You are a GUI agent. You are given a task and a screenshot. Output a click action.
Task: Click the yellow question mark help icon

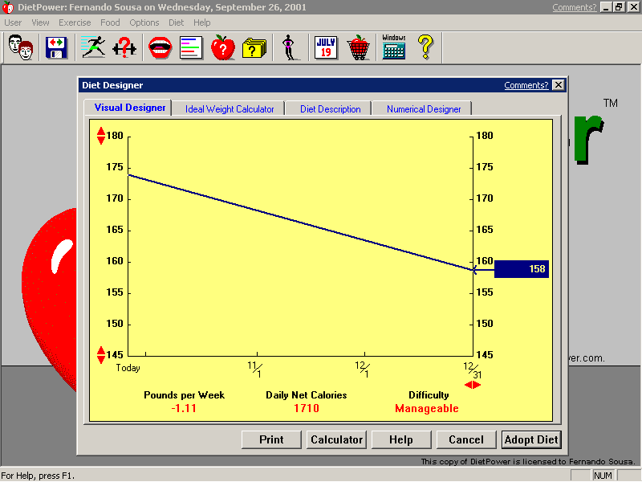pos(425,48)
